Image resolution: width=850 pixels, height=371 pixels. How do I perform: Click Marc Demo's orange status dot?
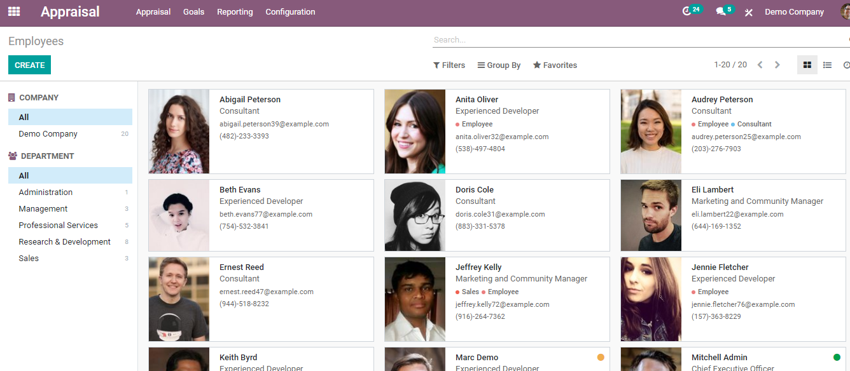click(x=601, y=358)
